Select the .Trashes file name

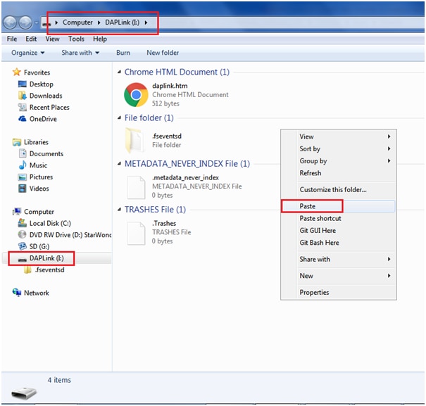164,223
